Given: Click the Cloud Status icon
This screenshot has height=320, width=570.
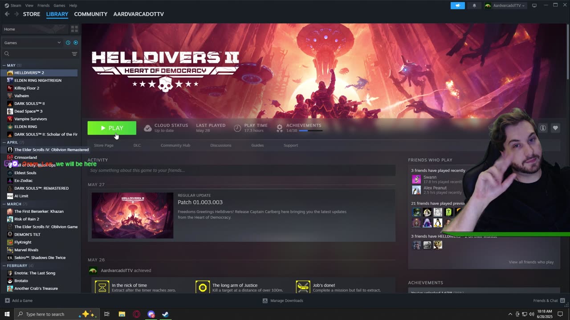Looking at the screenshot, I should 148,128.
